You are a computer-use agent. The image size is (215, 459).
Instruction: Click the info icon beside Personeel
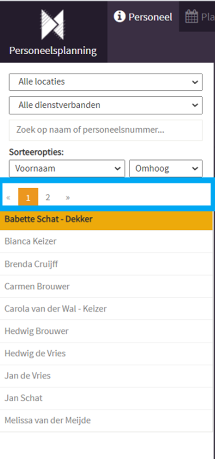(119, 17)
